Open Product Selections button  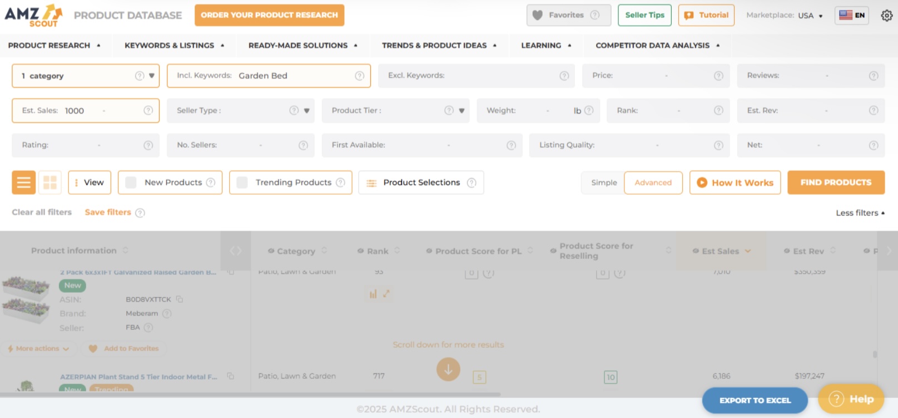pos(421,183)
